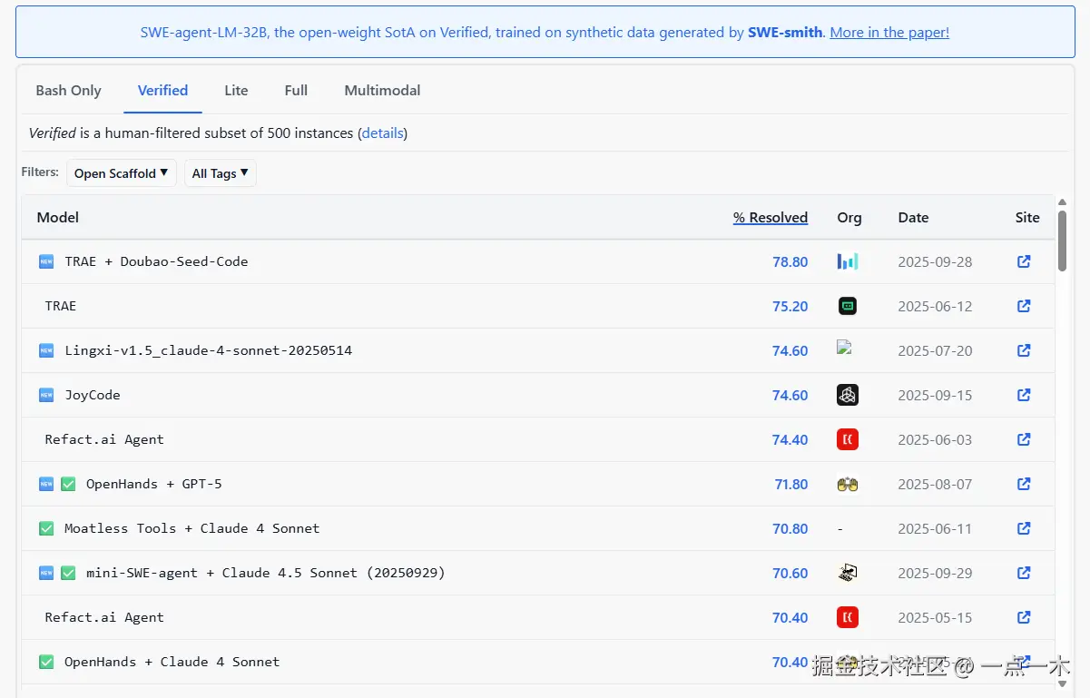Open the Open Scaffold filter dropdown

pyautogui.click(x=122, y=173)
